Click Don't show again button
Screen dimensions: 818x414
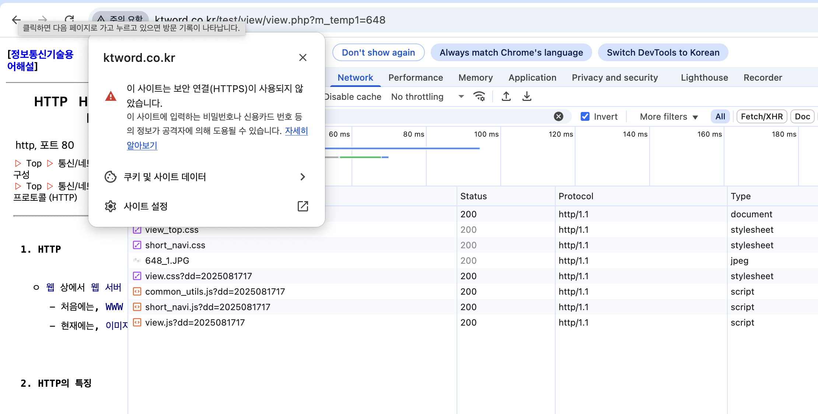[378, 53]
